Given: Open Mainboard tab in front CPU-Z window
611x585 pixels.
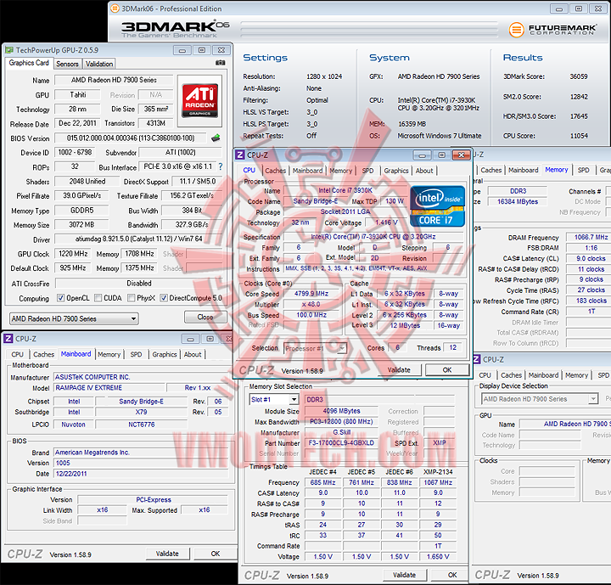Looking at the screenshot, I should 307,171.
